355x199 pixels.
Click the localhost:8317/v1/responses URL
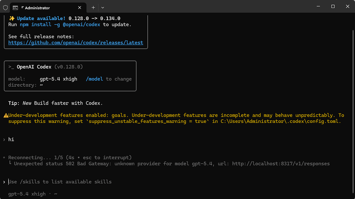281,164
